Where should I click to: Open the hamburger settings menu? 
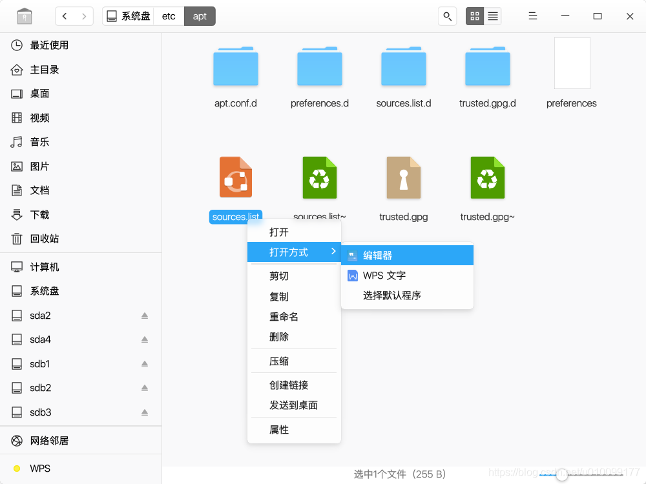point(533,15)
